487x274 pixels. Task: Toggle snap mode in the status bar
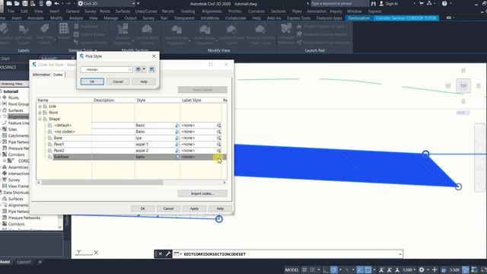click(313, 269)
